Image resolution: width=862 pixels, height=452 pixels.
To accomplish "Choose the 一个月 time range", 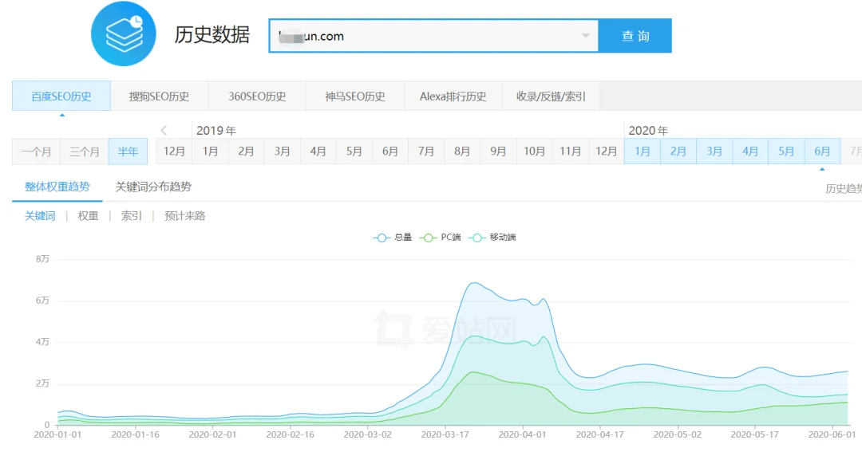I will point(36,151).
